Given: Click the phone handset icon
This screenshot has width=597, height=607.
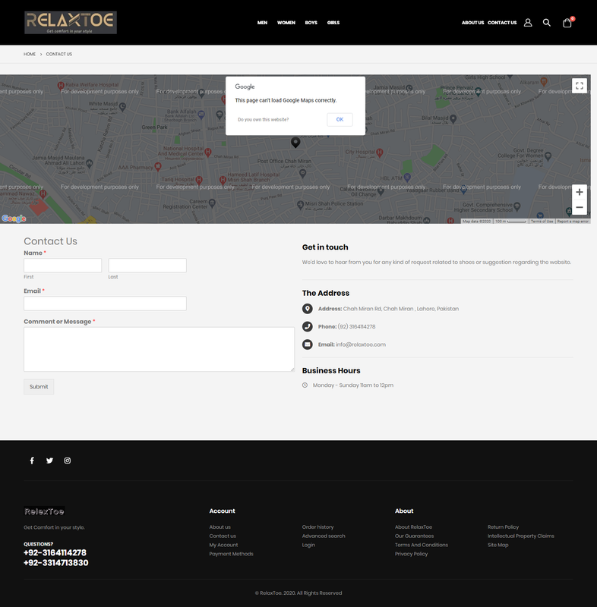Looking at the screenshot, I should [x=307, y=326].
